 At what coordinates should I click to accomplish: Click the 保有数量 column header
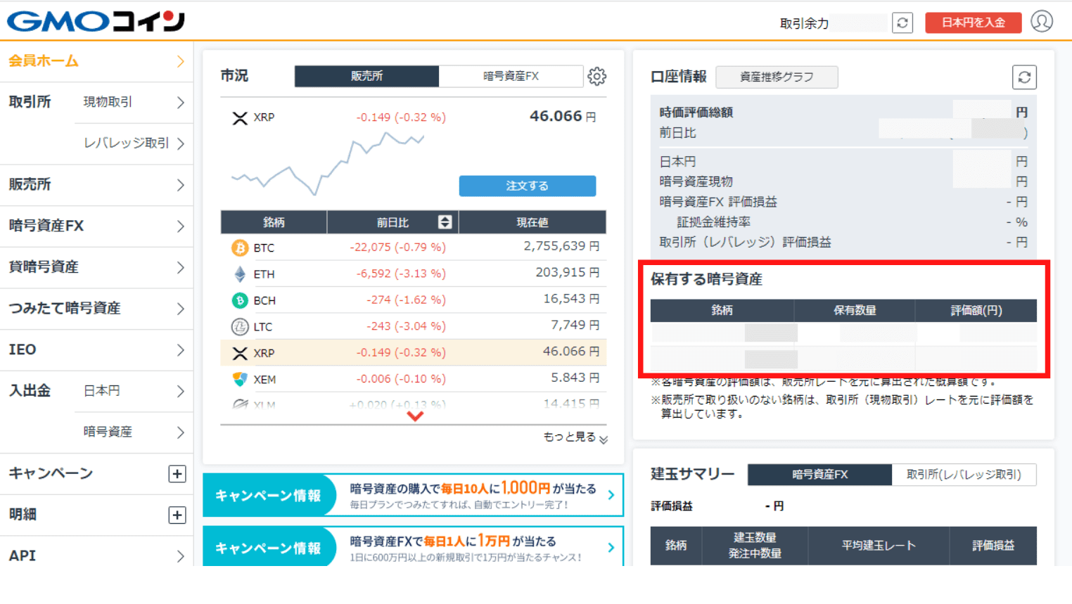855,310
